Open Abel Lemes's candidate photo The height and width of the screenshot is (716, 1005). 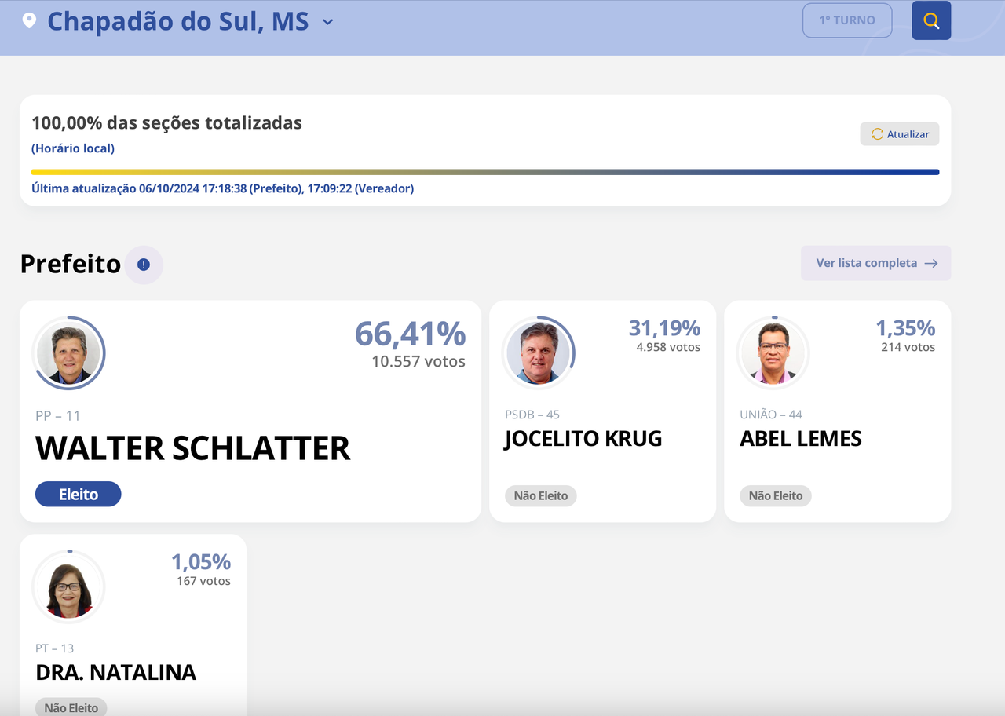[x=773, y=353]
